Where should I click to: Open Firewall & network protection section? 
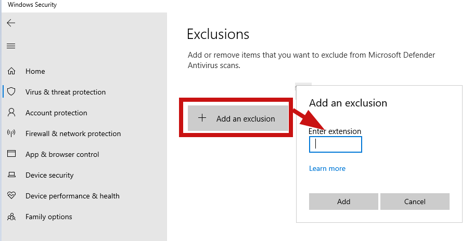(x=73, y=133)
